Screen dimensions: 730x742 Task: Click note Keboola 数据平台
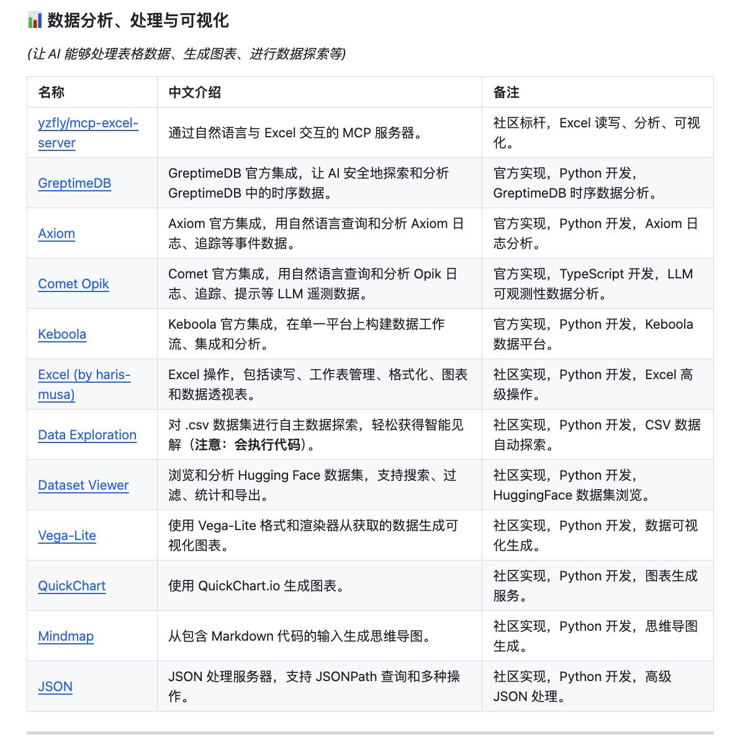coord(593,334)
